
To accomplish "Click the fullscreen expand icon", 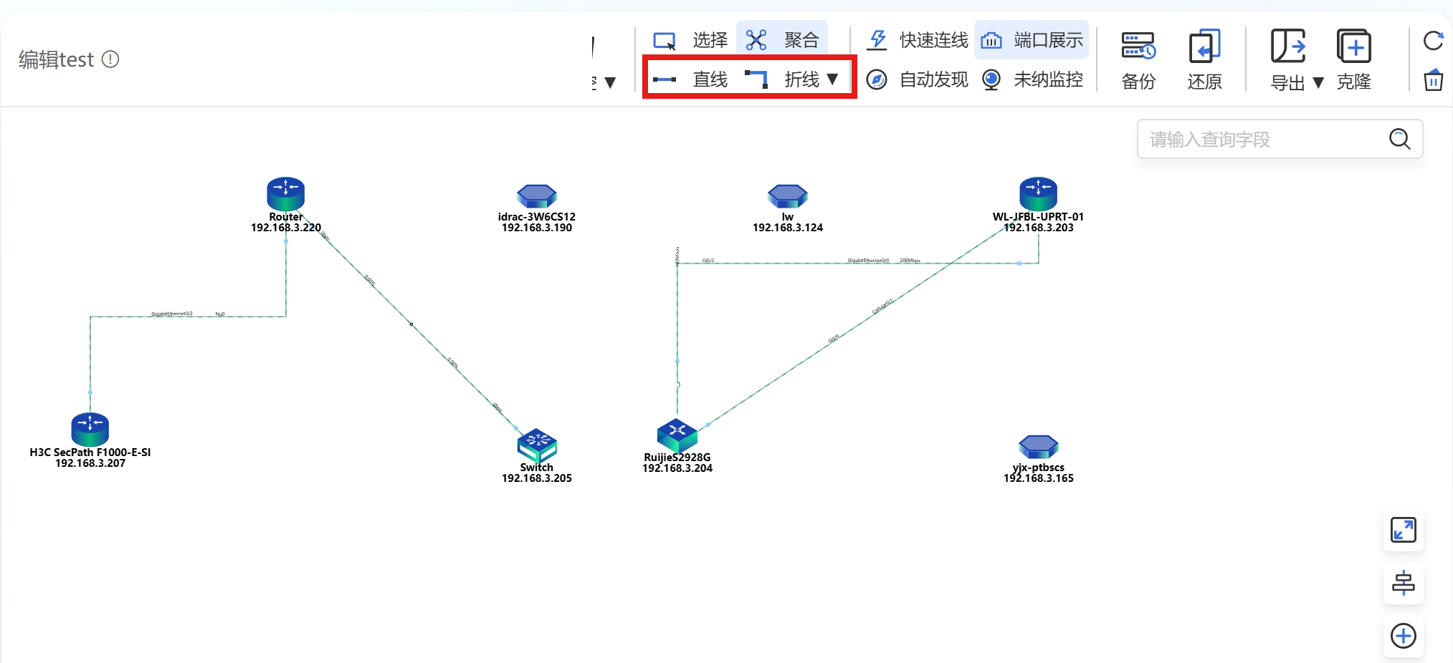I will click(x=1403, y=531).
